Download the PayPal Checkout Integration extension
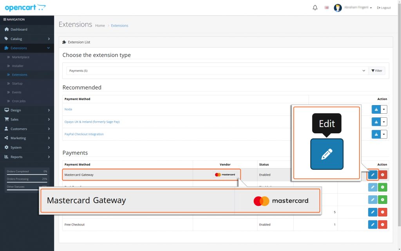 [x=375, y=134]
